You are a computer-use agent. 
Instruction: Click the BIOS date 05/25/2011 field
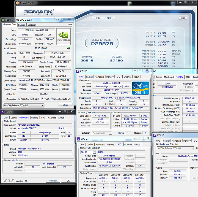[45, 155]
